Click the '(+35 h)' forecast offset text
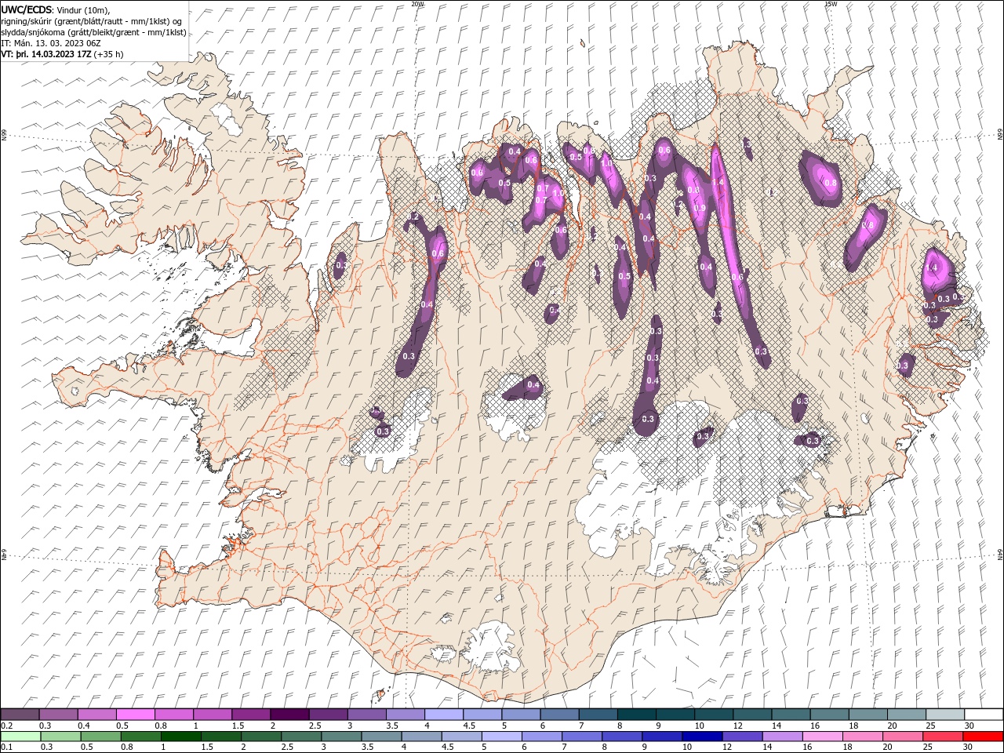The width and height of the screenshot is (1004, 753). pyautogui.click(x=108, y=54)
